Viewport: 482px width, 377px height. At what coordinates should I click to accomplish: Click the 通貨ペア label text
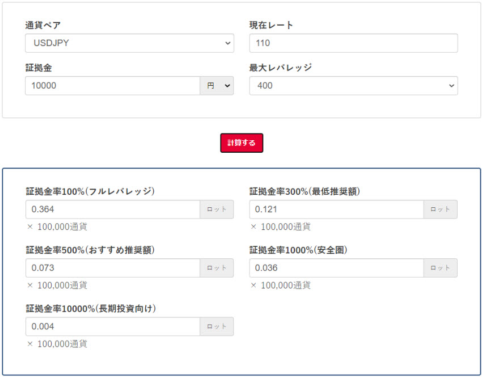(43, 25)
